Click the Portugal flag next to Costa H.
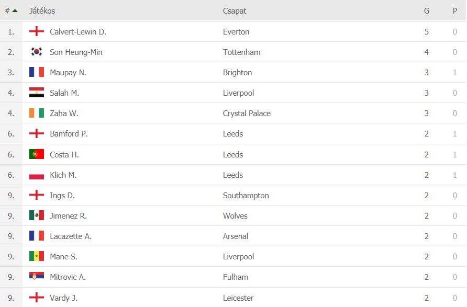The width and height of the screenshot is (467, 307). [x=37, y=154]
